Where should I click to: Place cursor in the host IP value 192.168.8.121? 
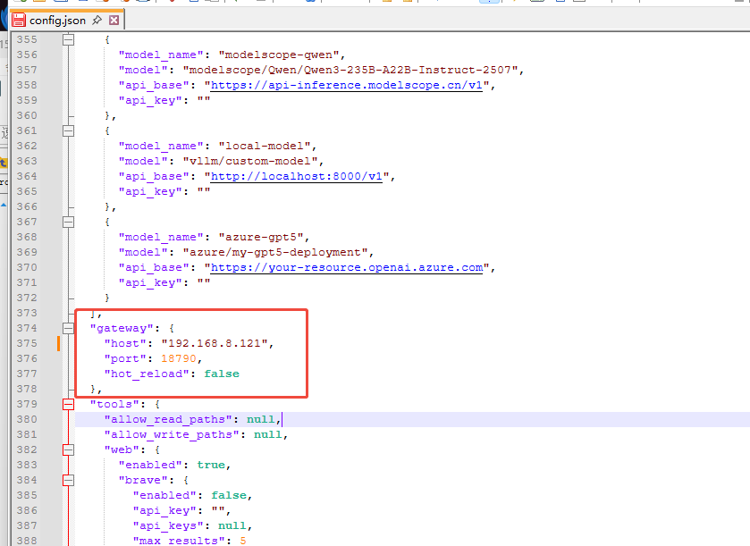pos(215,344)
